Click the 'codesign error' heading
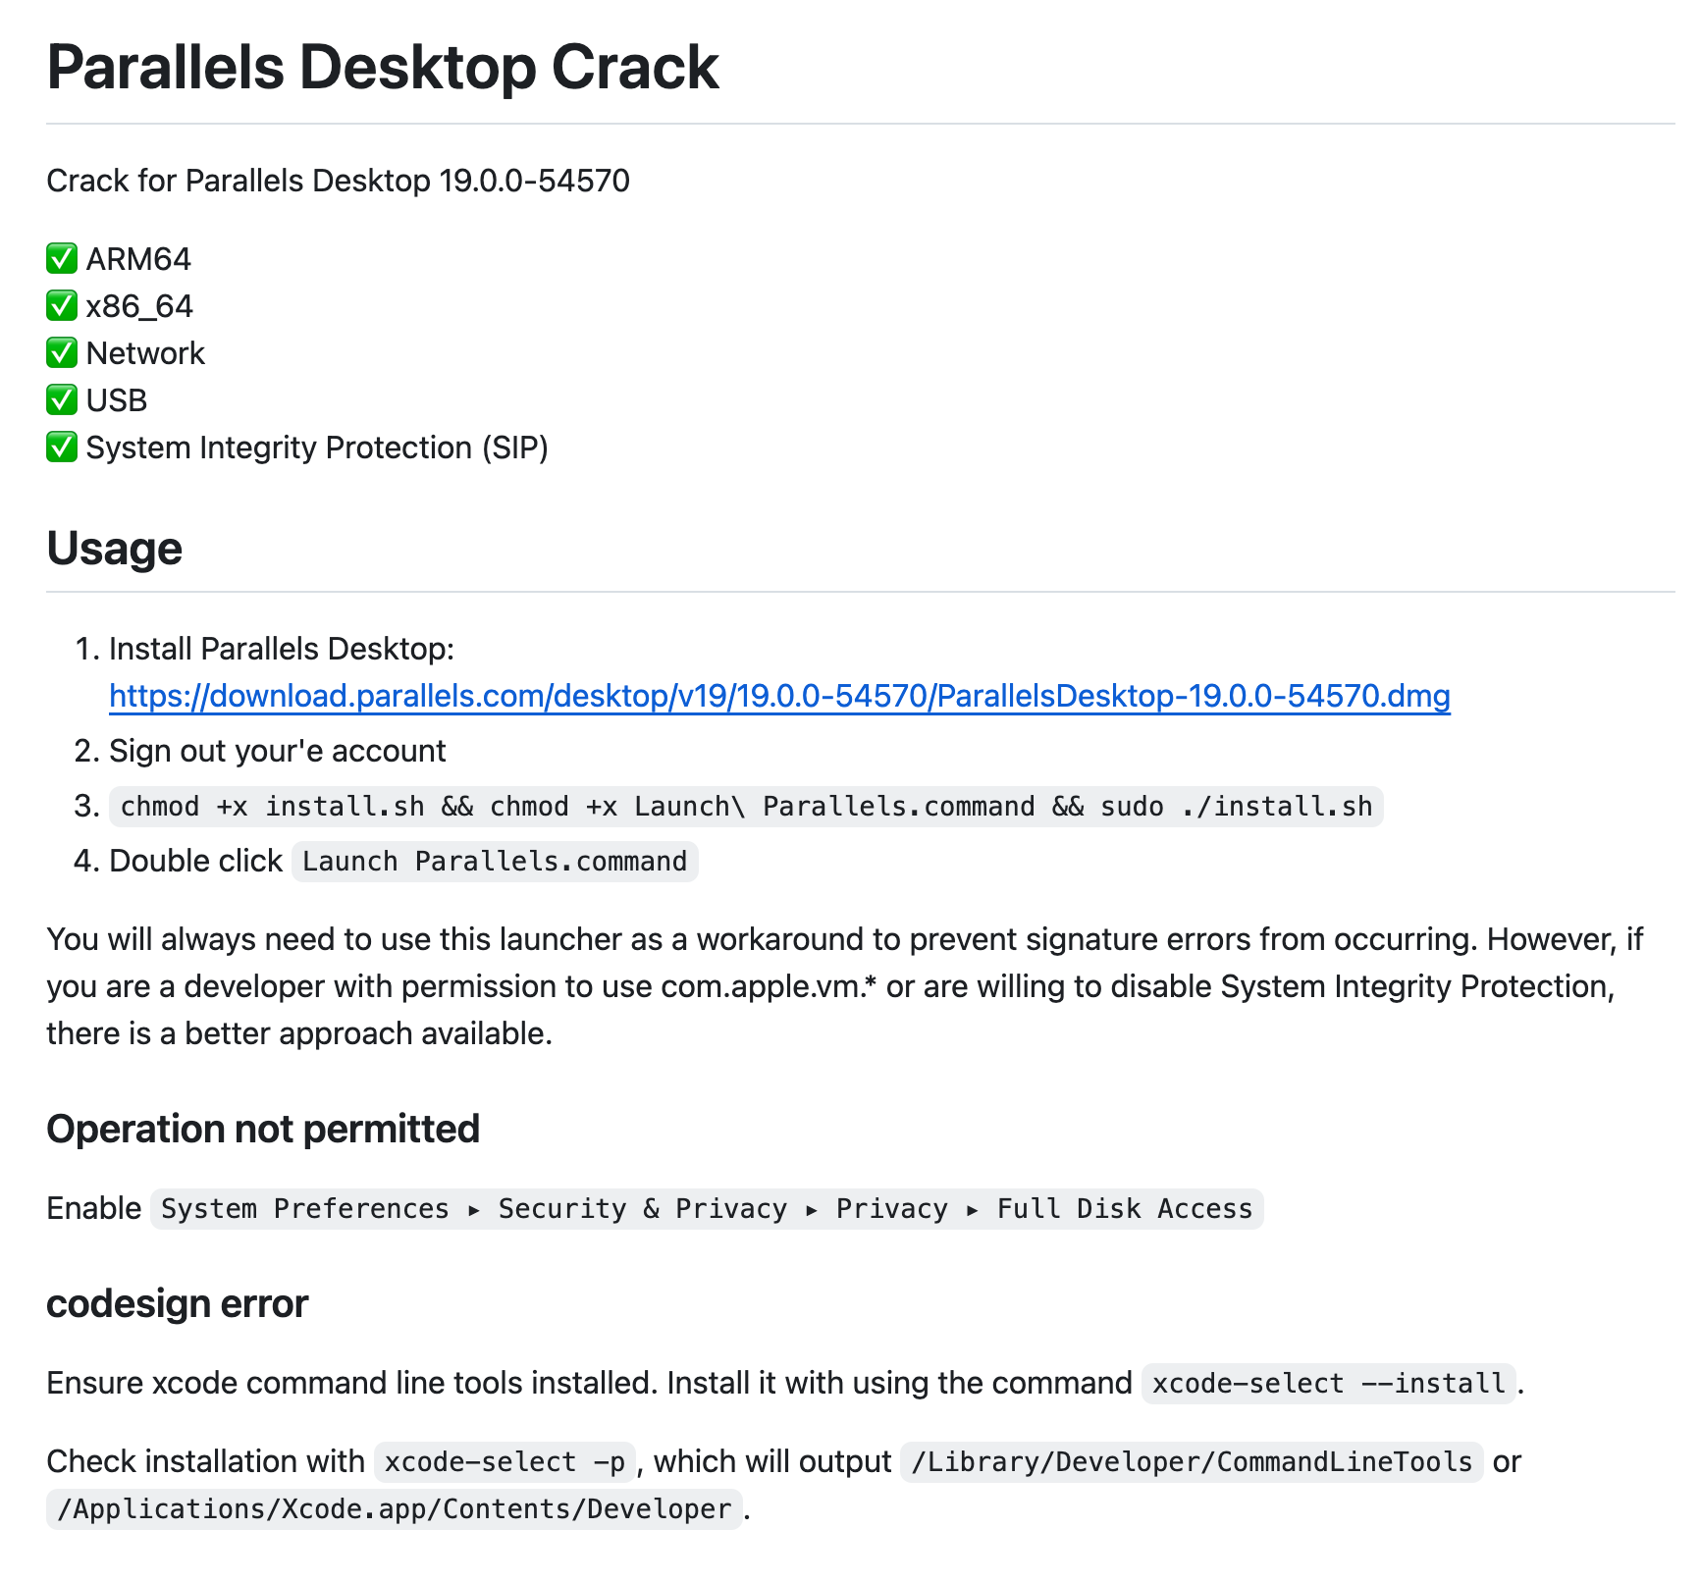1700x1582 pixels. [x=178, y=1303]
